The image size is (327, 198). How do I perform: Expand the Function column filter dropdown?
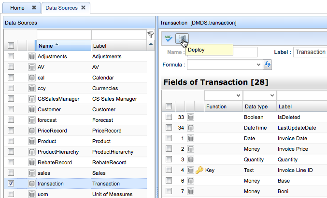click(237, 96)
